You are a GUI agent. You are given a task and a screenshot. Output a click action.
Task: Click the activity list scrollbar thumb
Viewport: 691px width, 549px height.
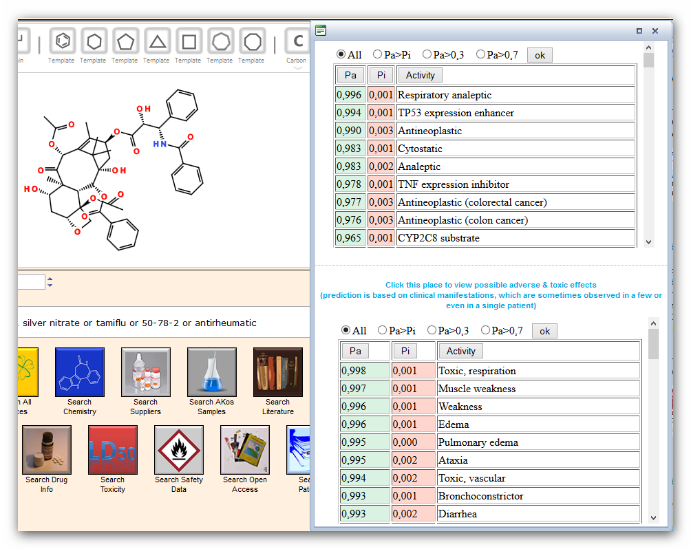pyautogui.click(x=648, y=60)
